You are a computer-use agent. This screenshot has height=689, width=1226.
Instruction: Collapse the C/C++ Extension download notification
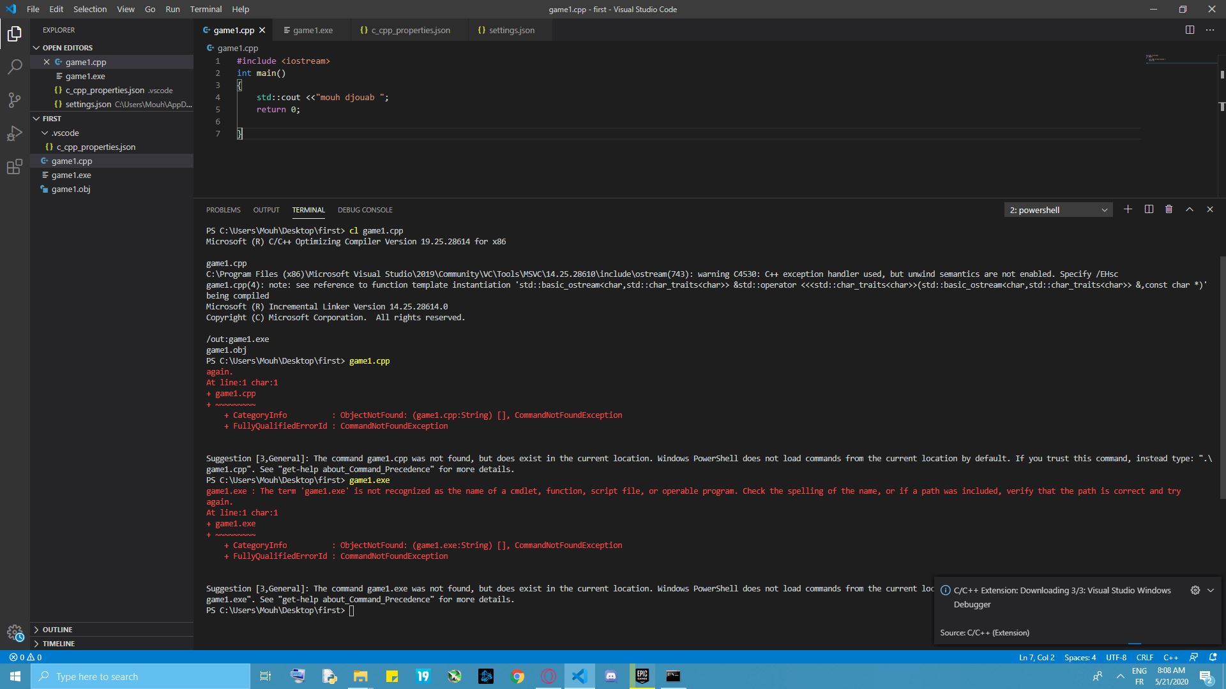pyautogui.click(x=1210, y=590)
